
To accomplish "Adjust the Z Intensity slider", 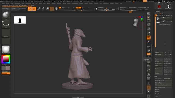I will coord(84,10).
